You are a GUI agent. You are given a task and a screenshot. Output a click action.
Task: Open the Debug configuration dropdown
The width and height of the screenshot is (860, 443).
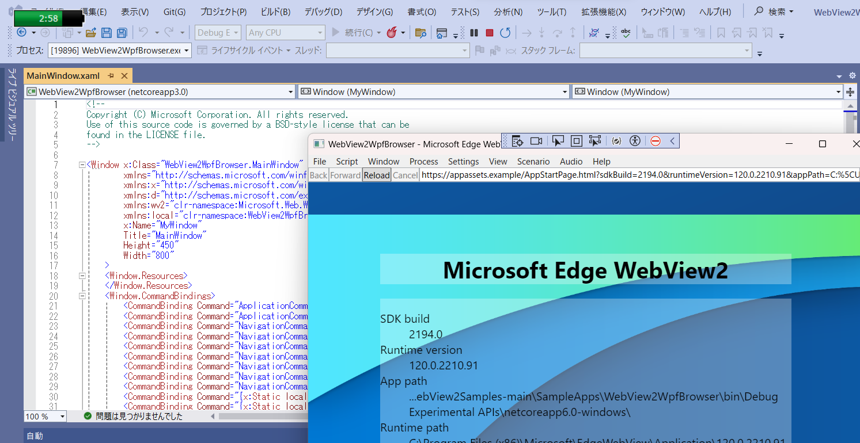(218, 33)
